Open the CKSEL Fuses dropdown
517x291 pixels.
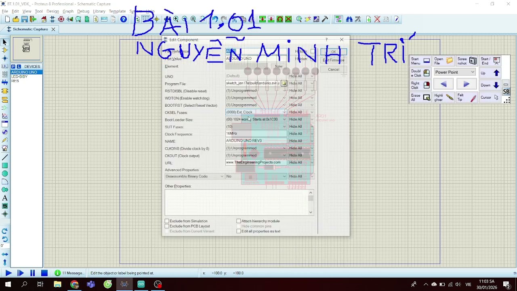(256, 112)
